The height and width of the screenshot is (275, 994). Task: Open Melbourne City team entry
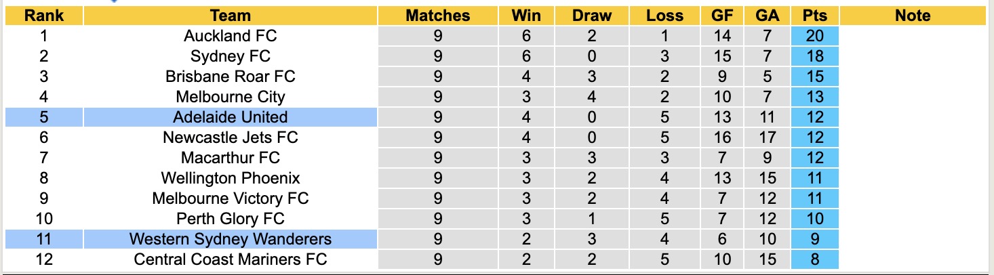click(231, 97)
